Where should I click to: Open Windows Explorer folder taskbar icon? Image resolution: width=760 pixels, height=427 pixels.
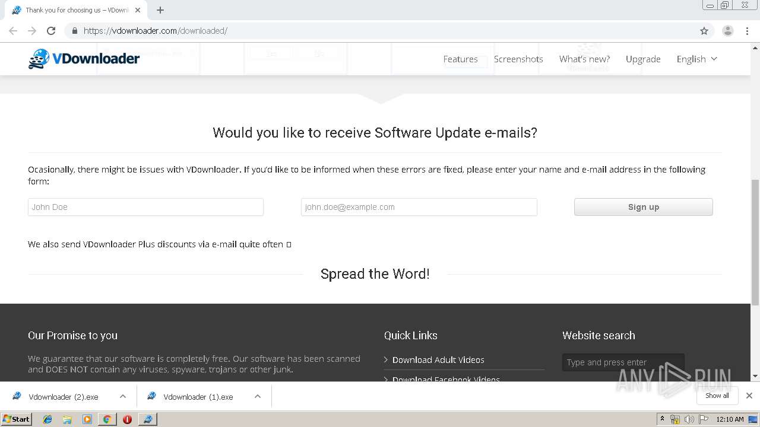tap(67, 419)
